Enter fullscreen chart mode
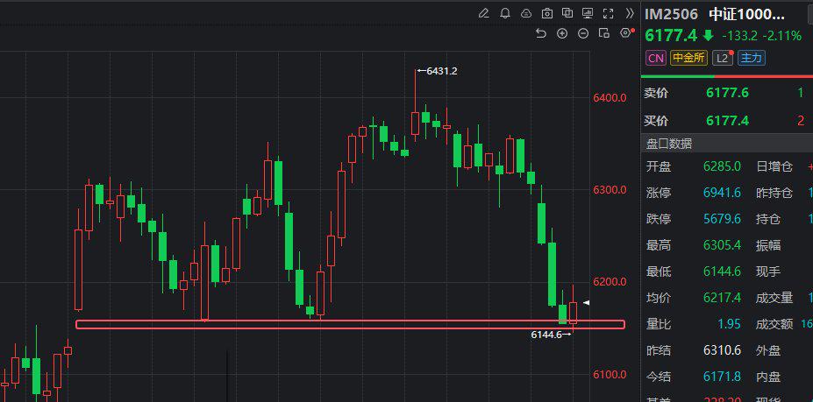Viewport: 813px width, 402px height. pos(609,13)
